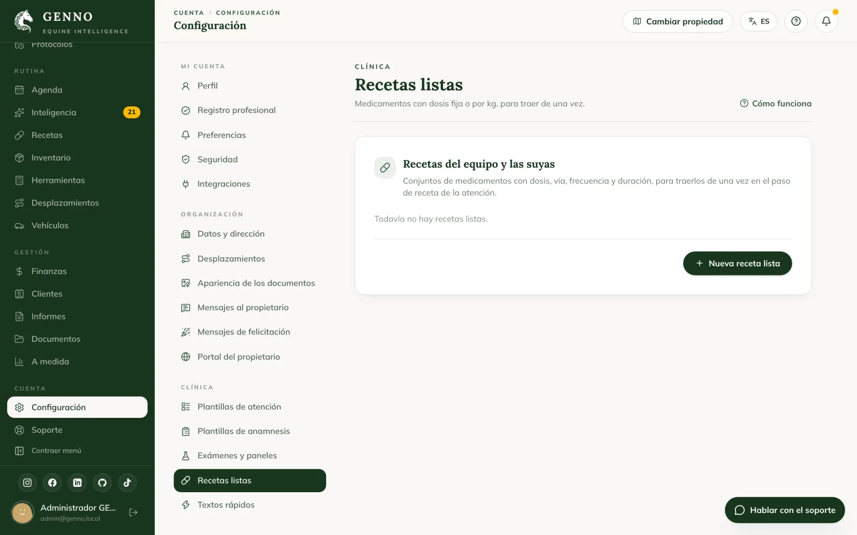Viewport: 857px width, 535px height.
Task: Open the notifications bell
Action: point(826,21)
